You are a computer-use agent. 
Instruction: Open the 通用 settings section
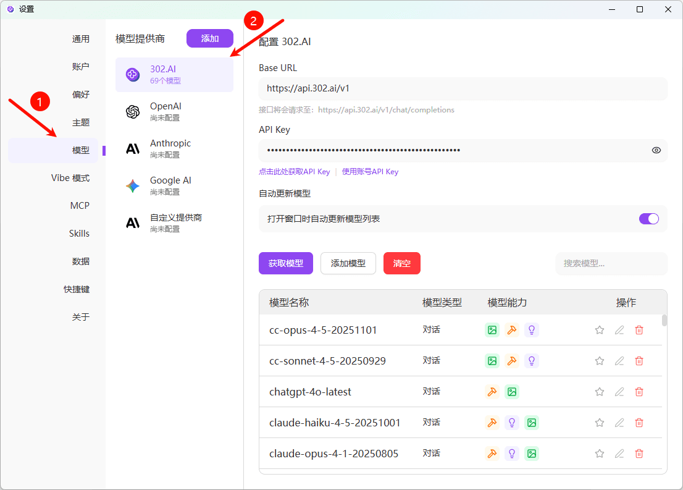[80, 39]
